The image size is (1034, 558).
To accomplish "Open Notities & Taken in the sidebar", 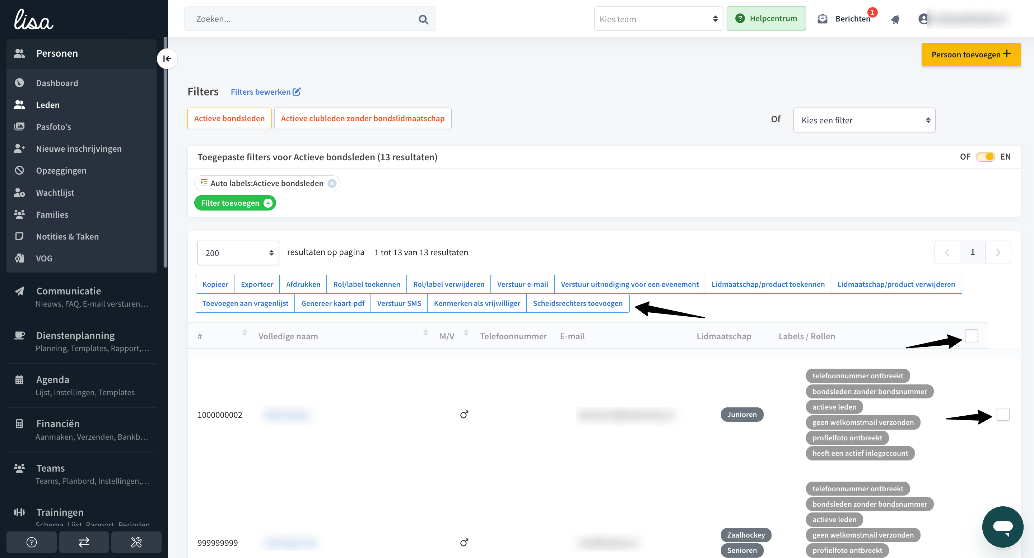I will click(x=81, y=237).
